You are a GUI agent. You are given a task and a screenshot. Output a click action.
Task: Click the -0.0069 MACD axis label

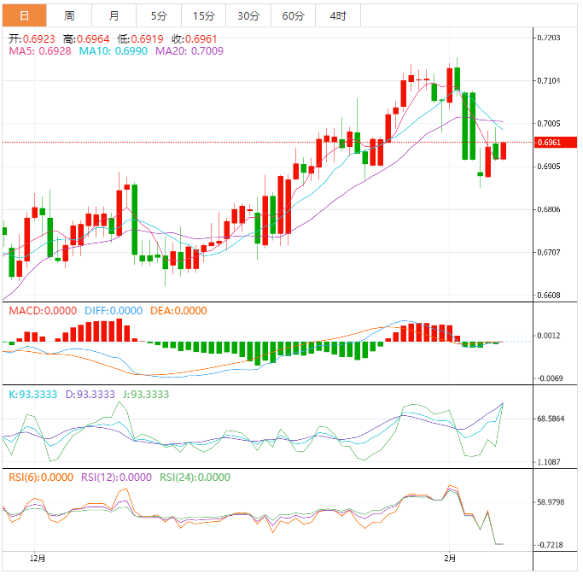(x=550, y=378)
